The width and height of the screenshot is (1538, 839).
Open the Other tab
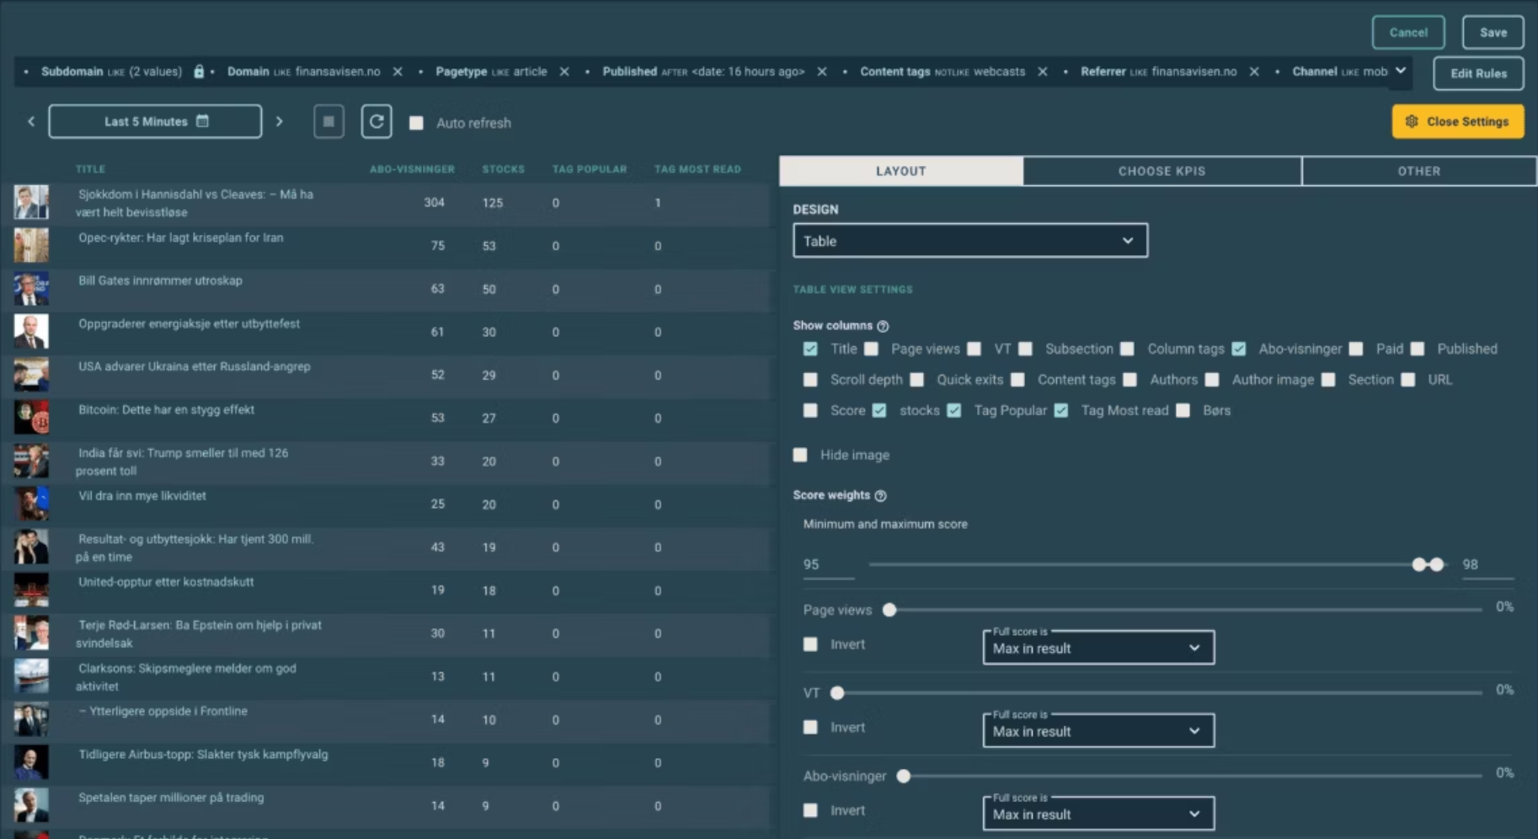pos(1418,171)
